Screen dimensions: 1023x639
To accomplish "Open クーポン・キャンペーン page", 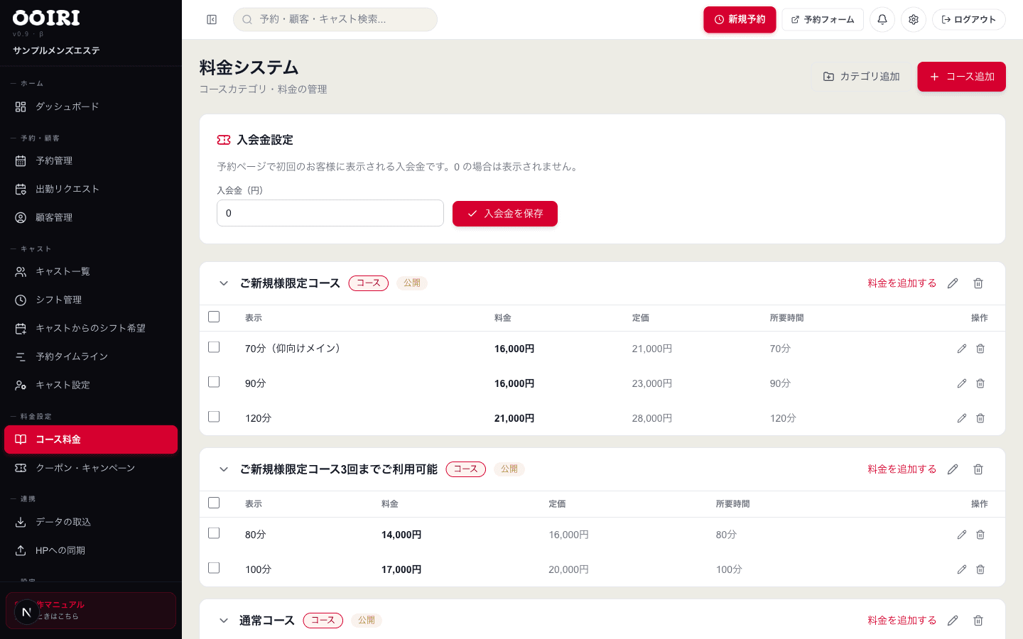I will [x=91, y=468].
